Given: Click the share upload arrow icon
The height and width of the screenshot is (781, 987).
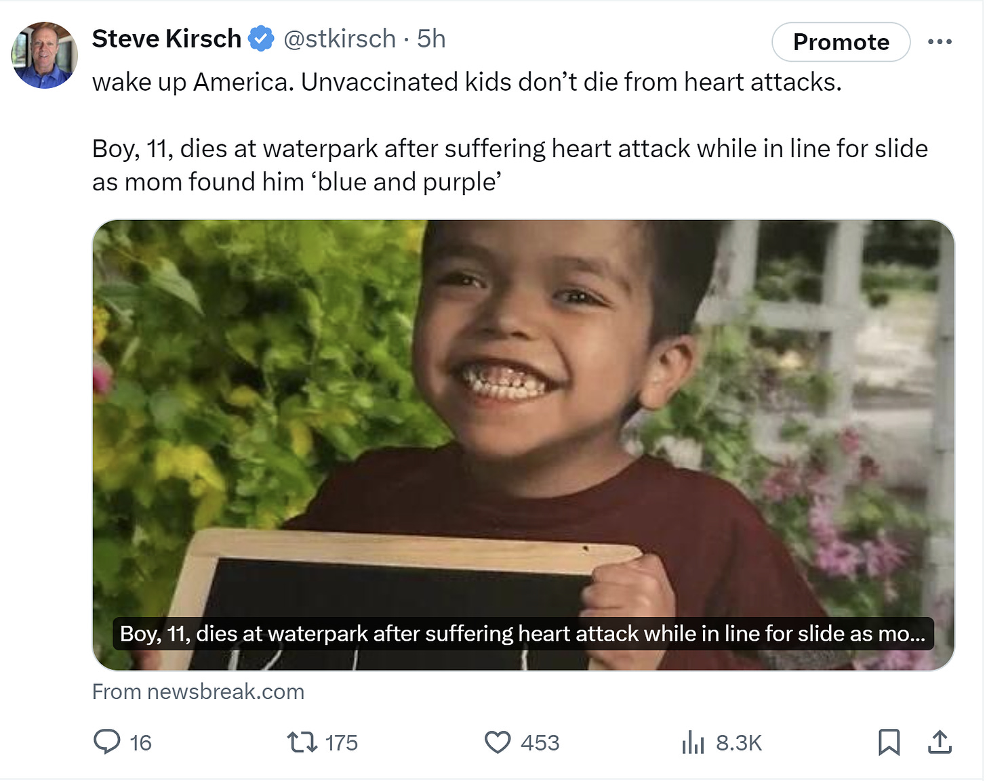Looking at the screenshot, I should [940, 742].
